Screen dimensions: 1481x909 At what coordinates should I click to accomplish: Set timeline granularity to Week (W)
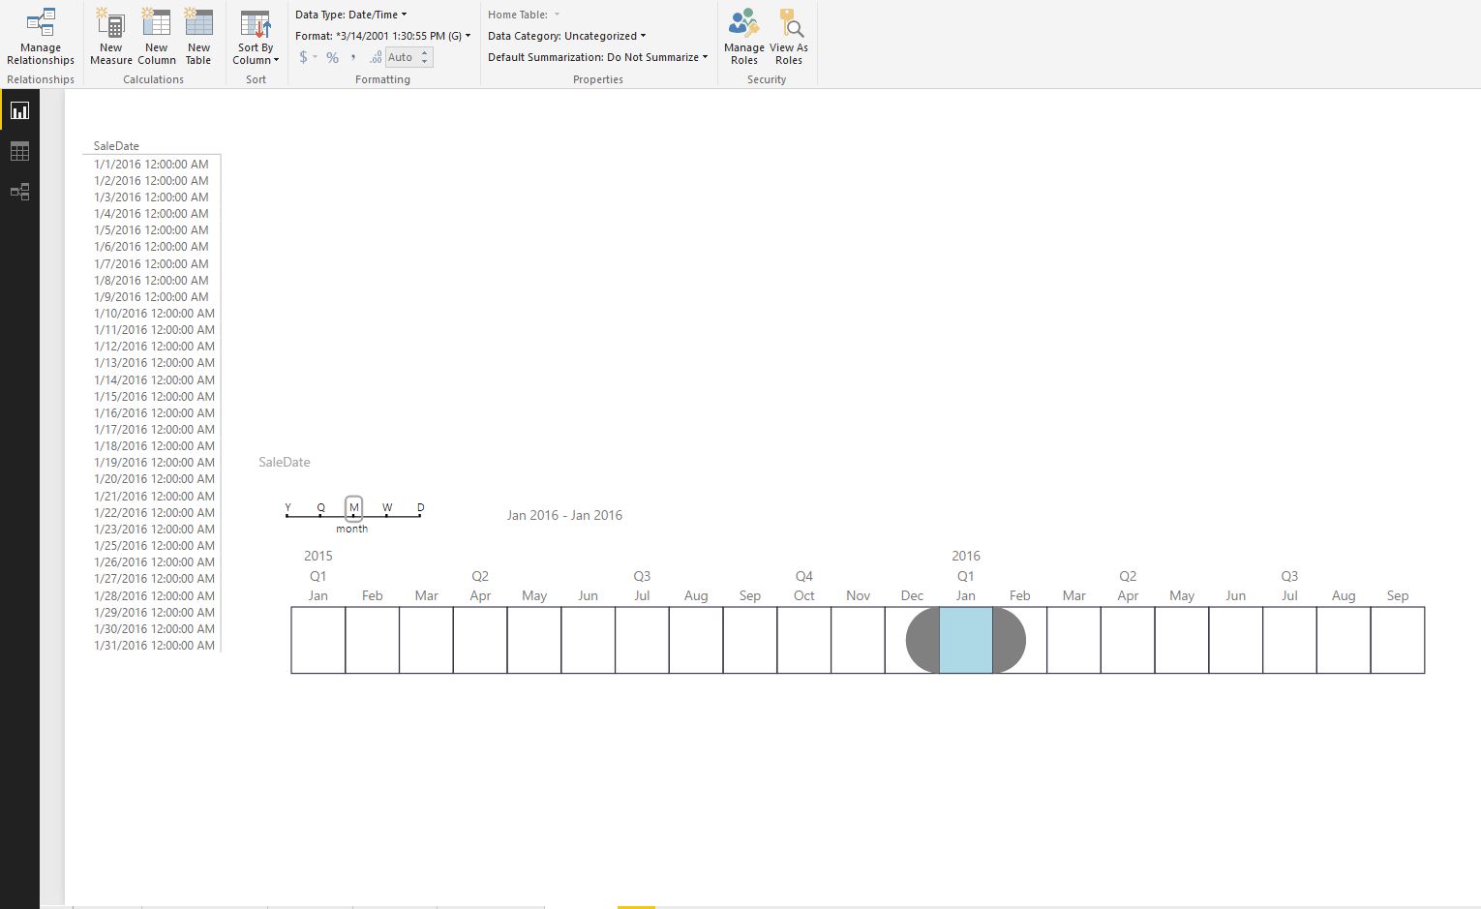[x=387, y=509]
